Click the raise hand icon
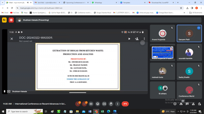 111,104
